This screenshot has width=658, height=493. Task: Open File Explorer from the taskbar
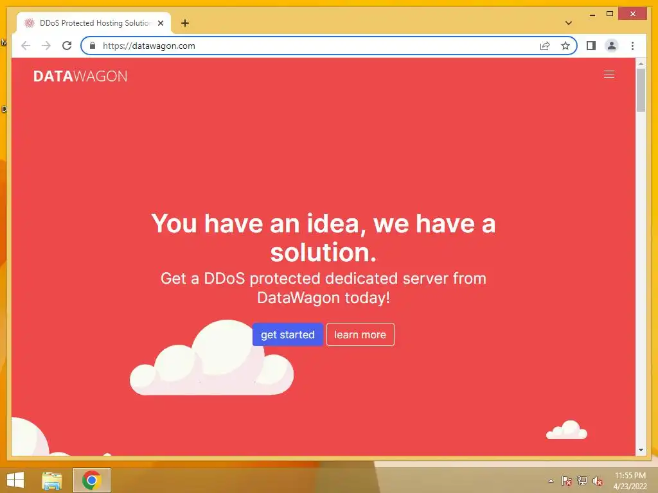(52, 480)
